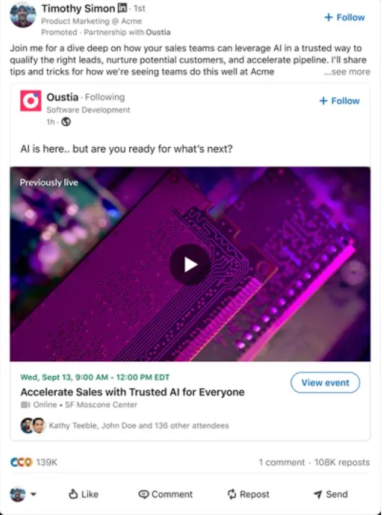Follow the Oustia page
Viewport: 384px width, 515px height.
(339, 101)
